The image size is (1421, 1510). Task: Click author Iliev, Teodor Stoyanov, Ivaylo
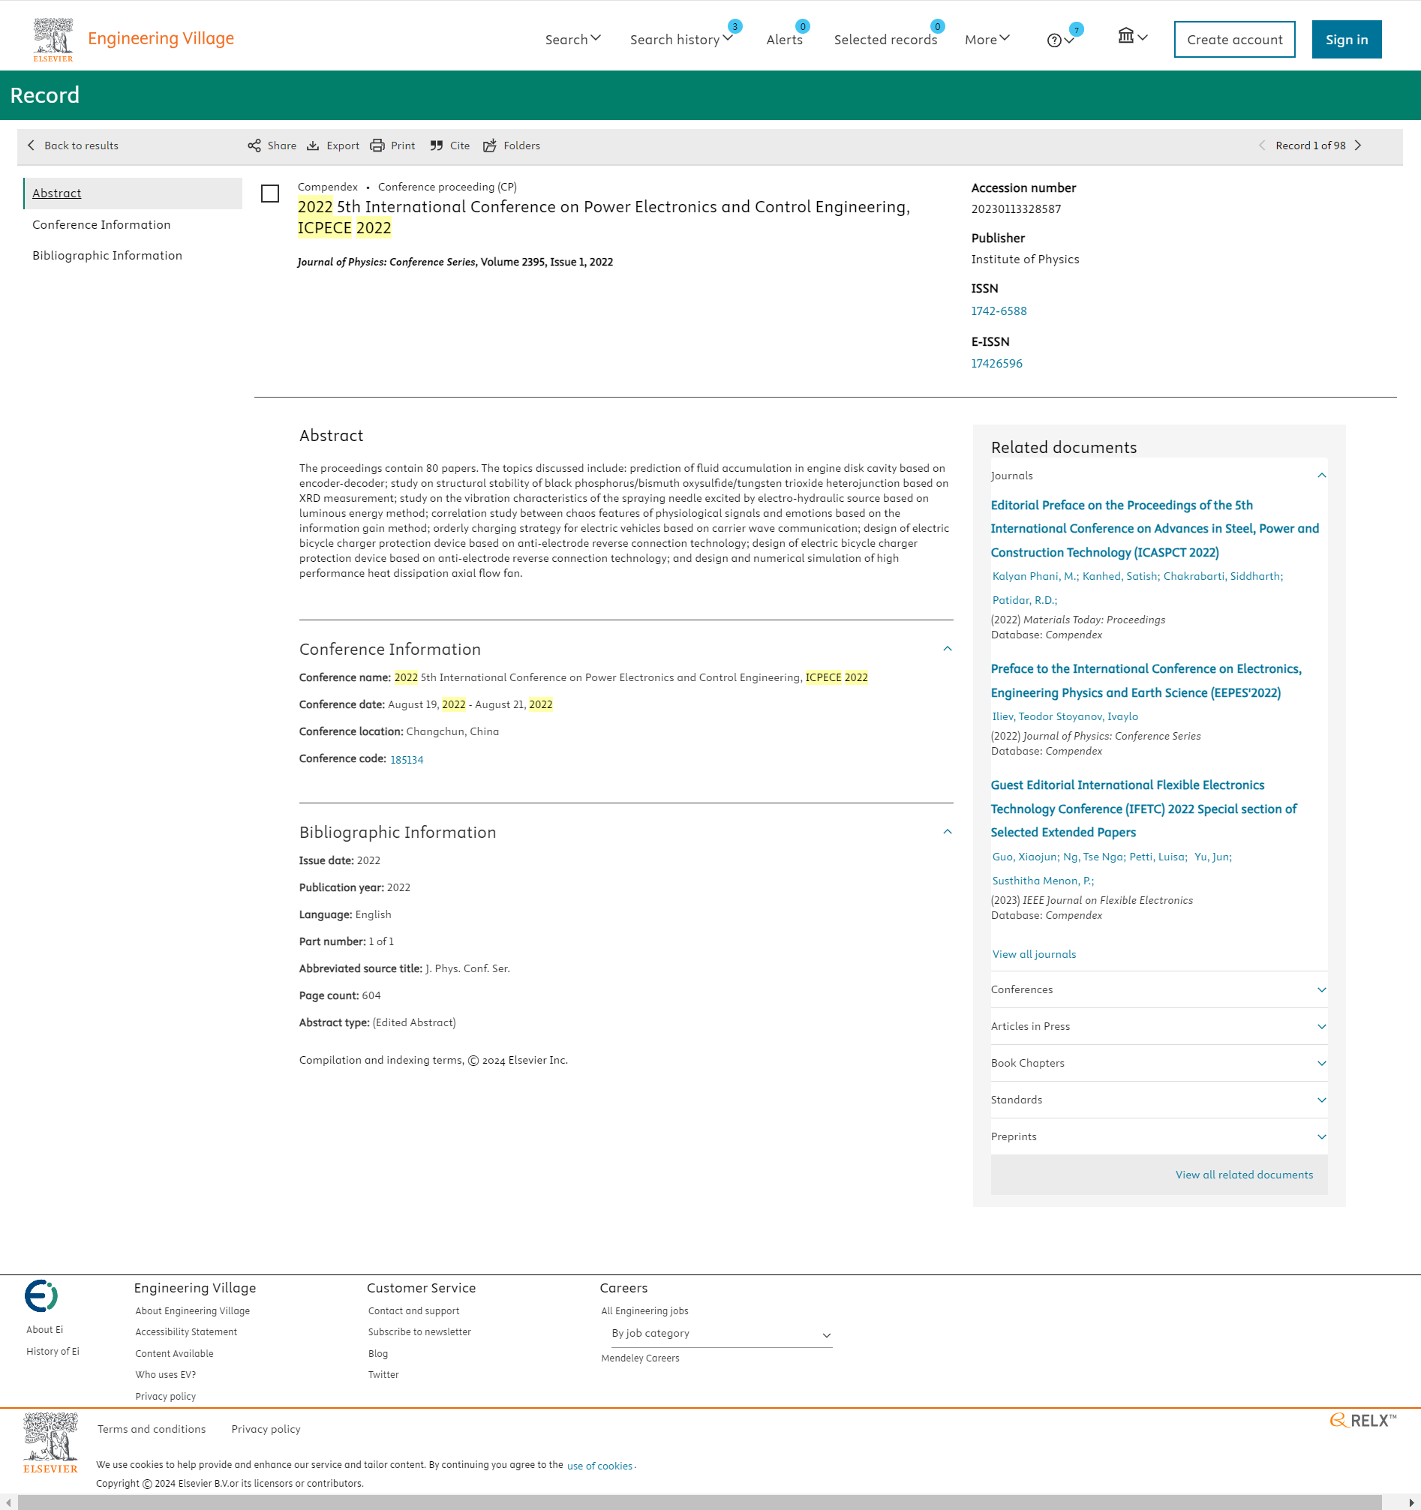tap(1065, 716)
